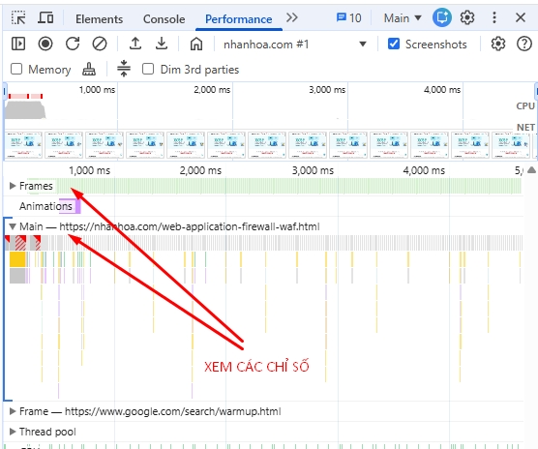Click the red-striped long task block

(x=20, y=243)
